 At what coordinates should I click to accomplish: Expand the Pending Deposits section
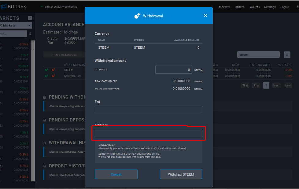pos(44,120)
